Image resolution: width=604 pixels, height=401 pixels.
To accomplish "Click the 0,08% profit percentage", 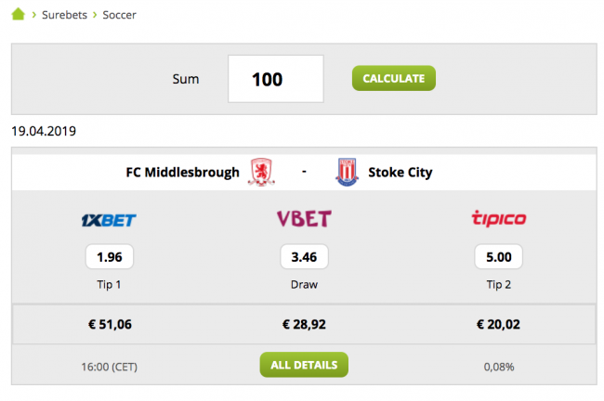I will 498,366.
